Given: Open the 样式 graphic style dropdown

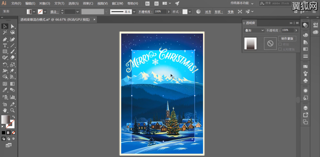Looking at the screenshot, I should (190, 12).
